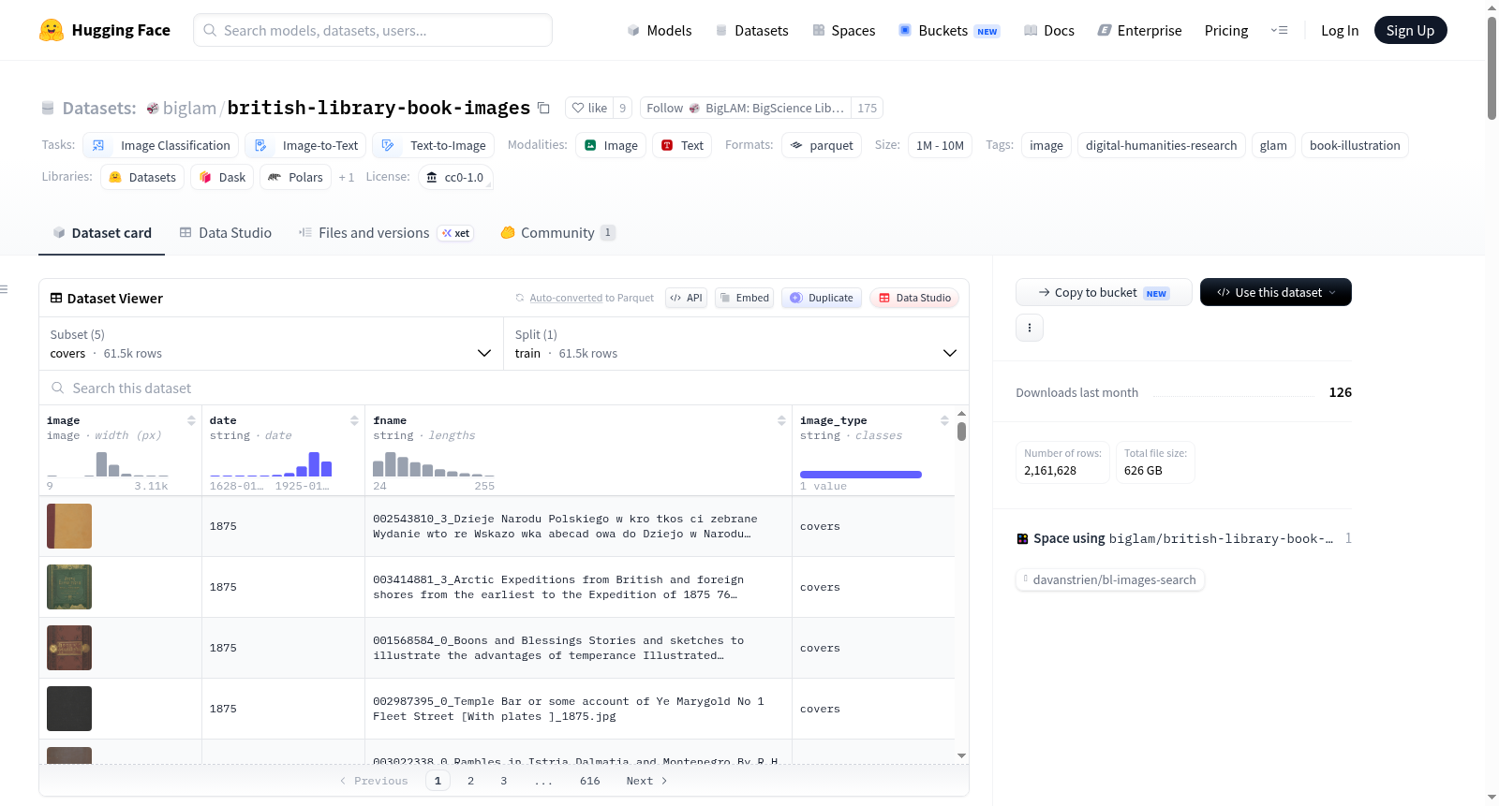Click the cc0-1.0 license tag

click(x=455, y=177)
